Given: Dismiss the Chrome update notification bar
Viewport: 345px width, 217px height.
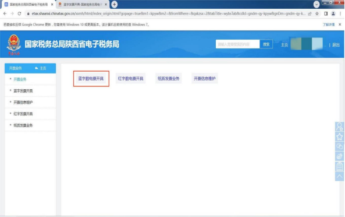Looking at the screenshot, I should [340, 24].
